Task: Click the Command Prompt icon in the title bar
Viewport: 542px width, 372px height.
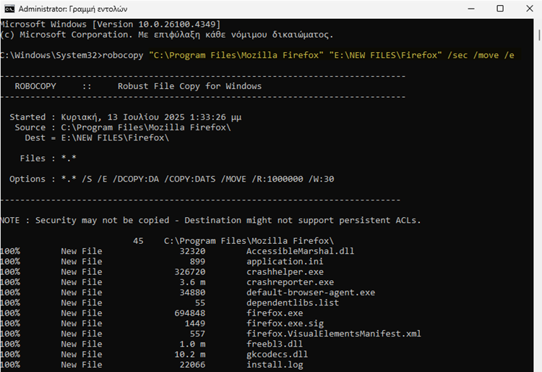Action: (9, 9)
